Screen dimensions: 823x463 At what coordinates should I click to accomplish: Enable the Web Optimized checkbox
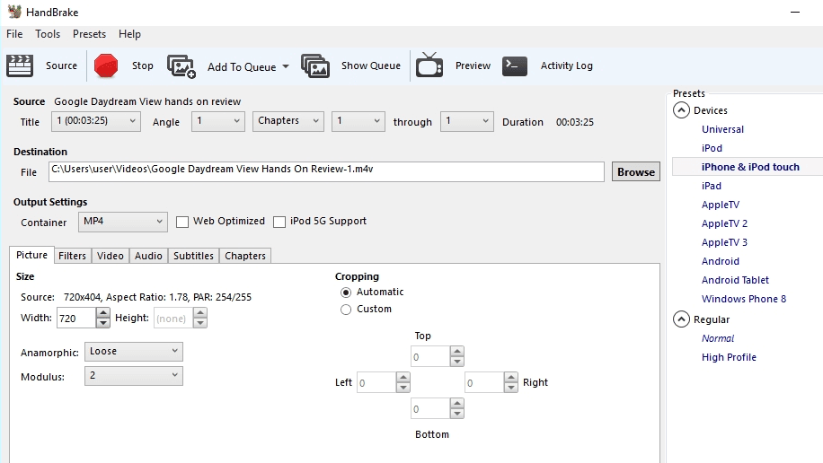click(x=182, y=222)
